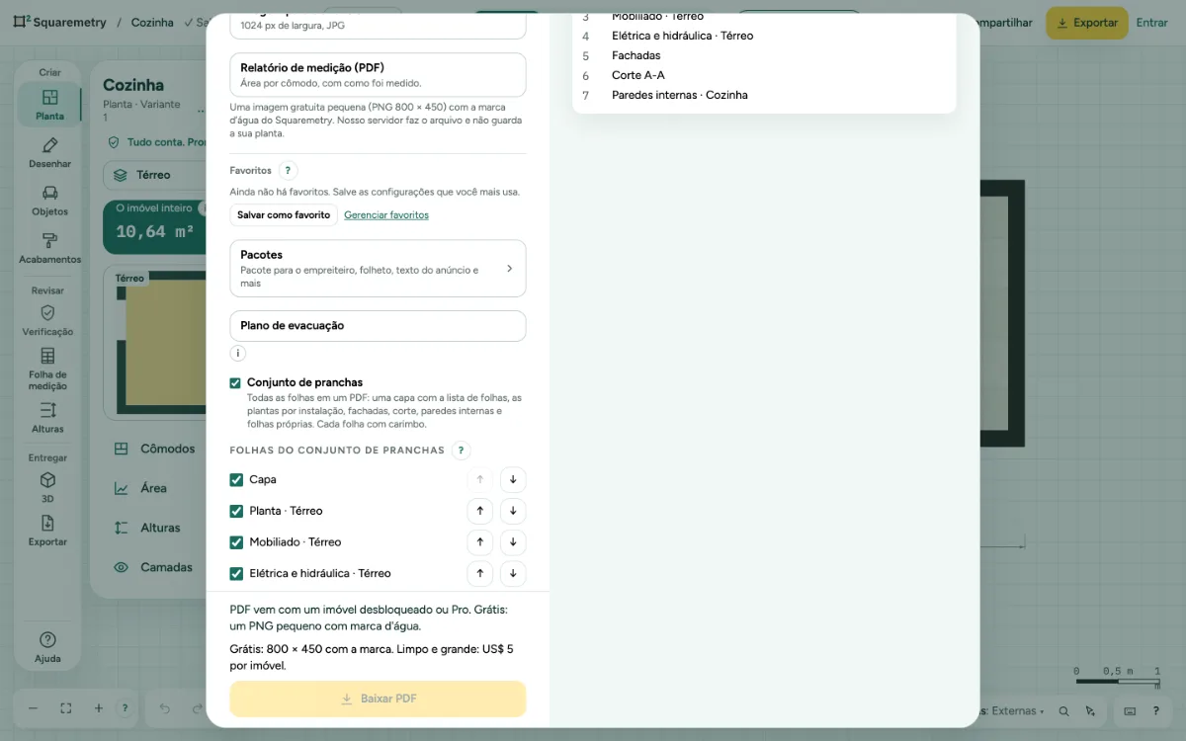This screenshot has height=741, width=1186.
Task: Click the yellow Exportar button in header
Action: click(x=1087, y=23)
